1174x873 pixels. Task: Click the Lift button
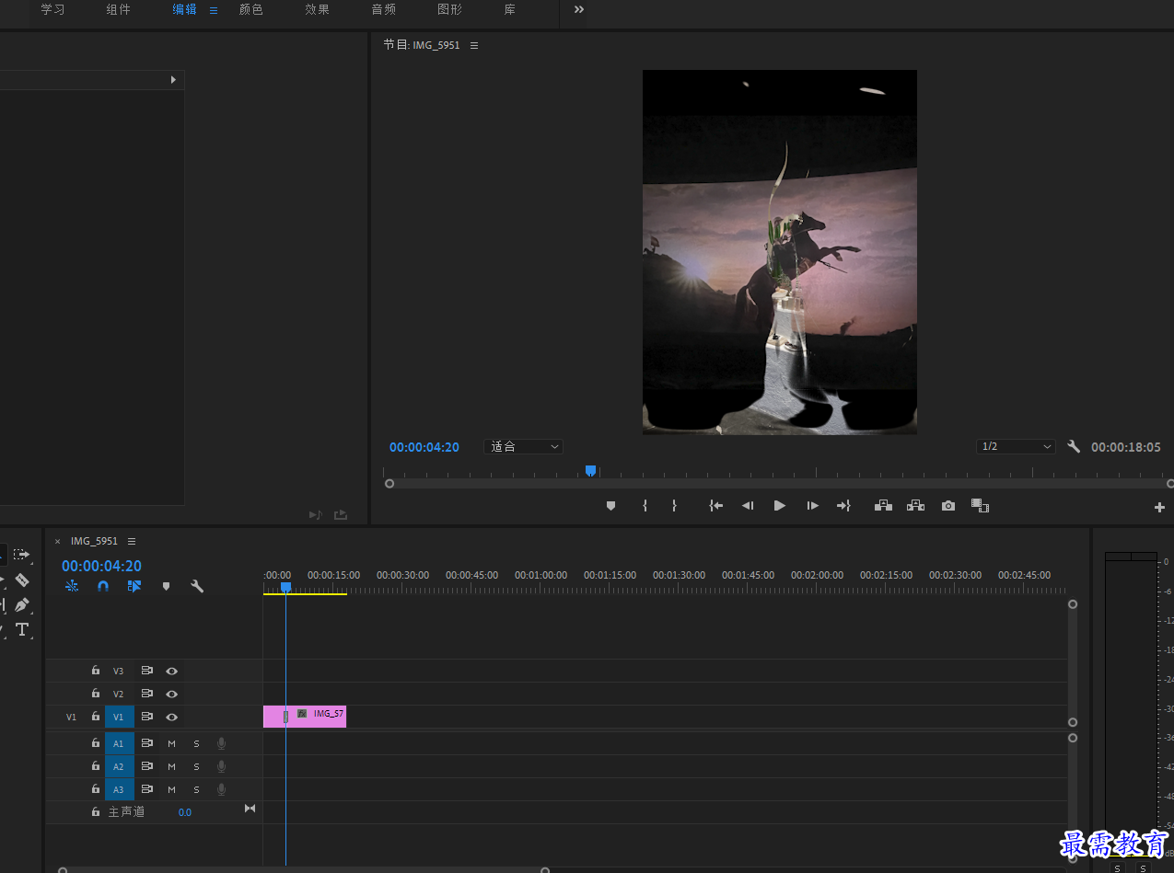(x=883, y=506)
